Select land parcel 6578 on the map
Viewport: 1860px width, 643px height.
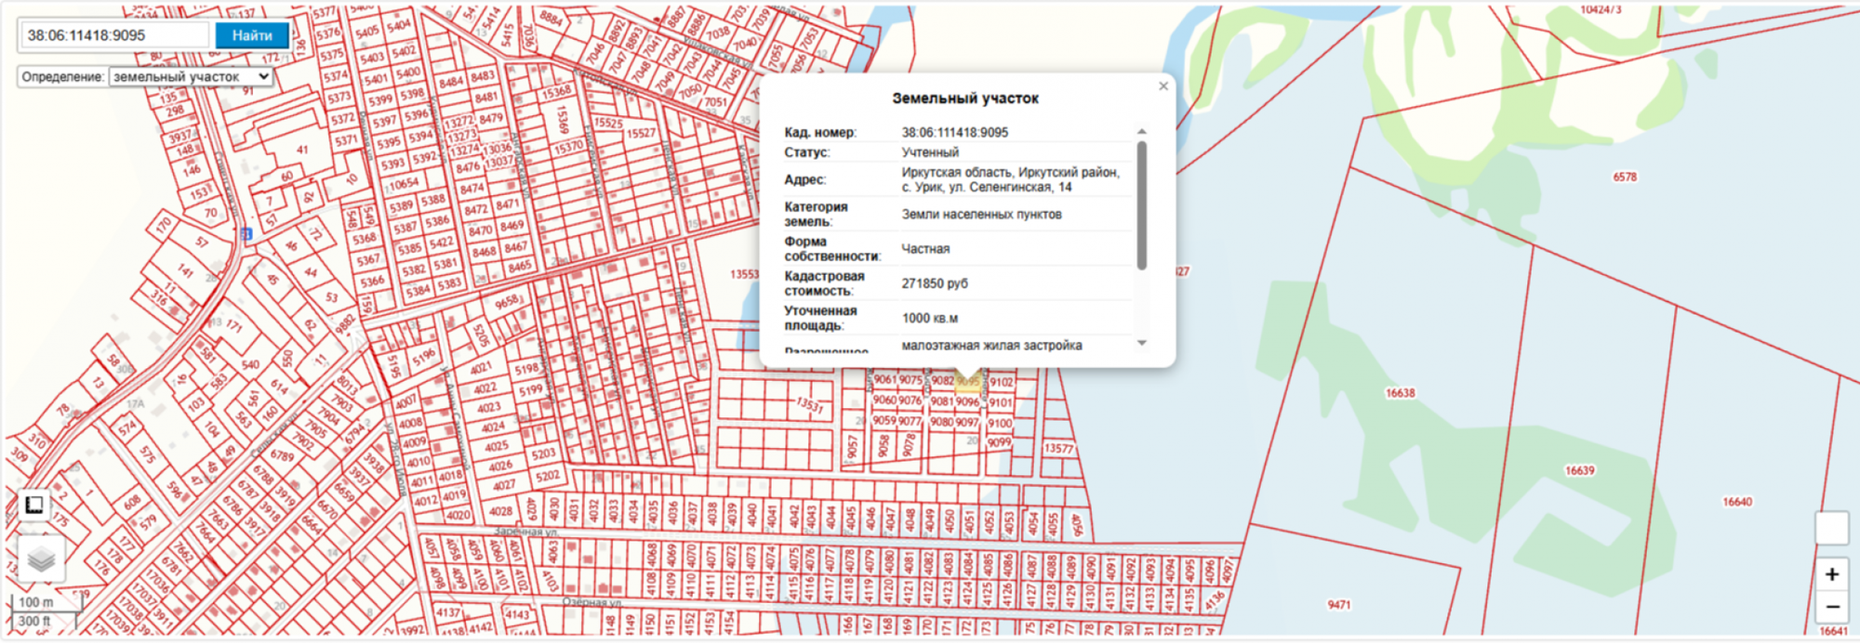(x=1625, y=177)
